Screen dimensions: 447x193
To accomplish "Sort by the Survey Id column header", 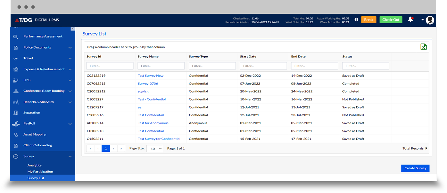I will point(94,57).
